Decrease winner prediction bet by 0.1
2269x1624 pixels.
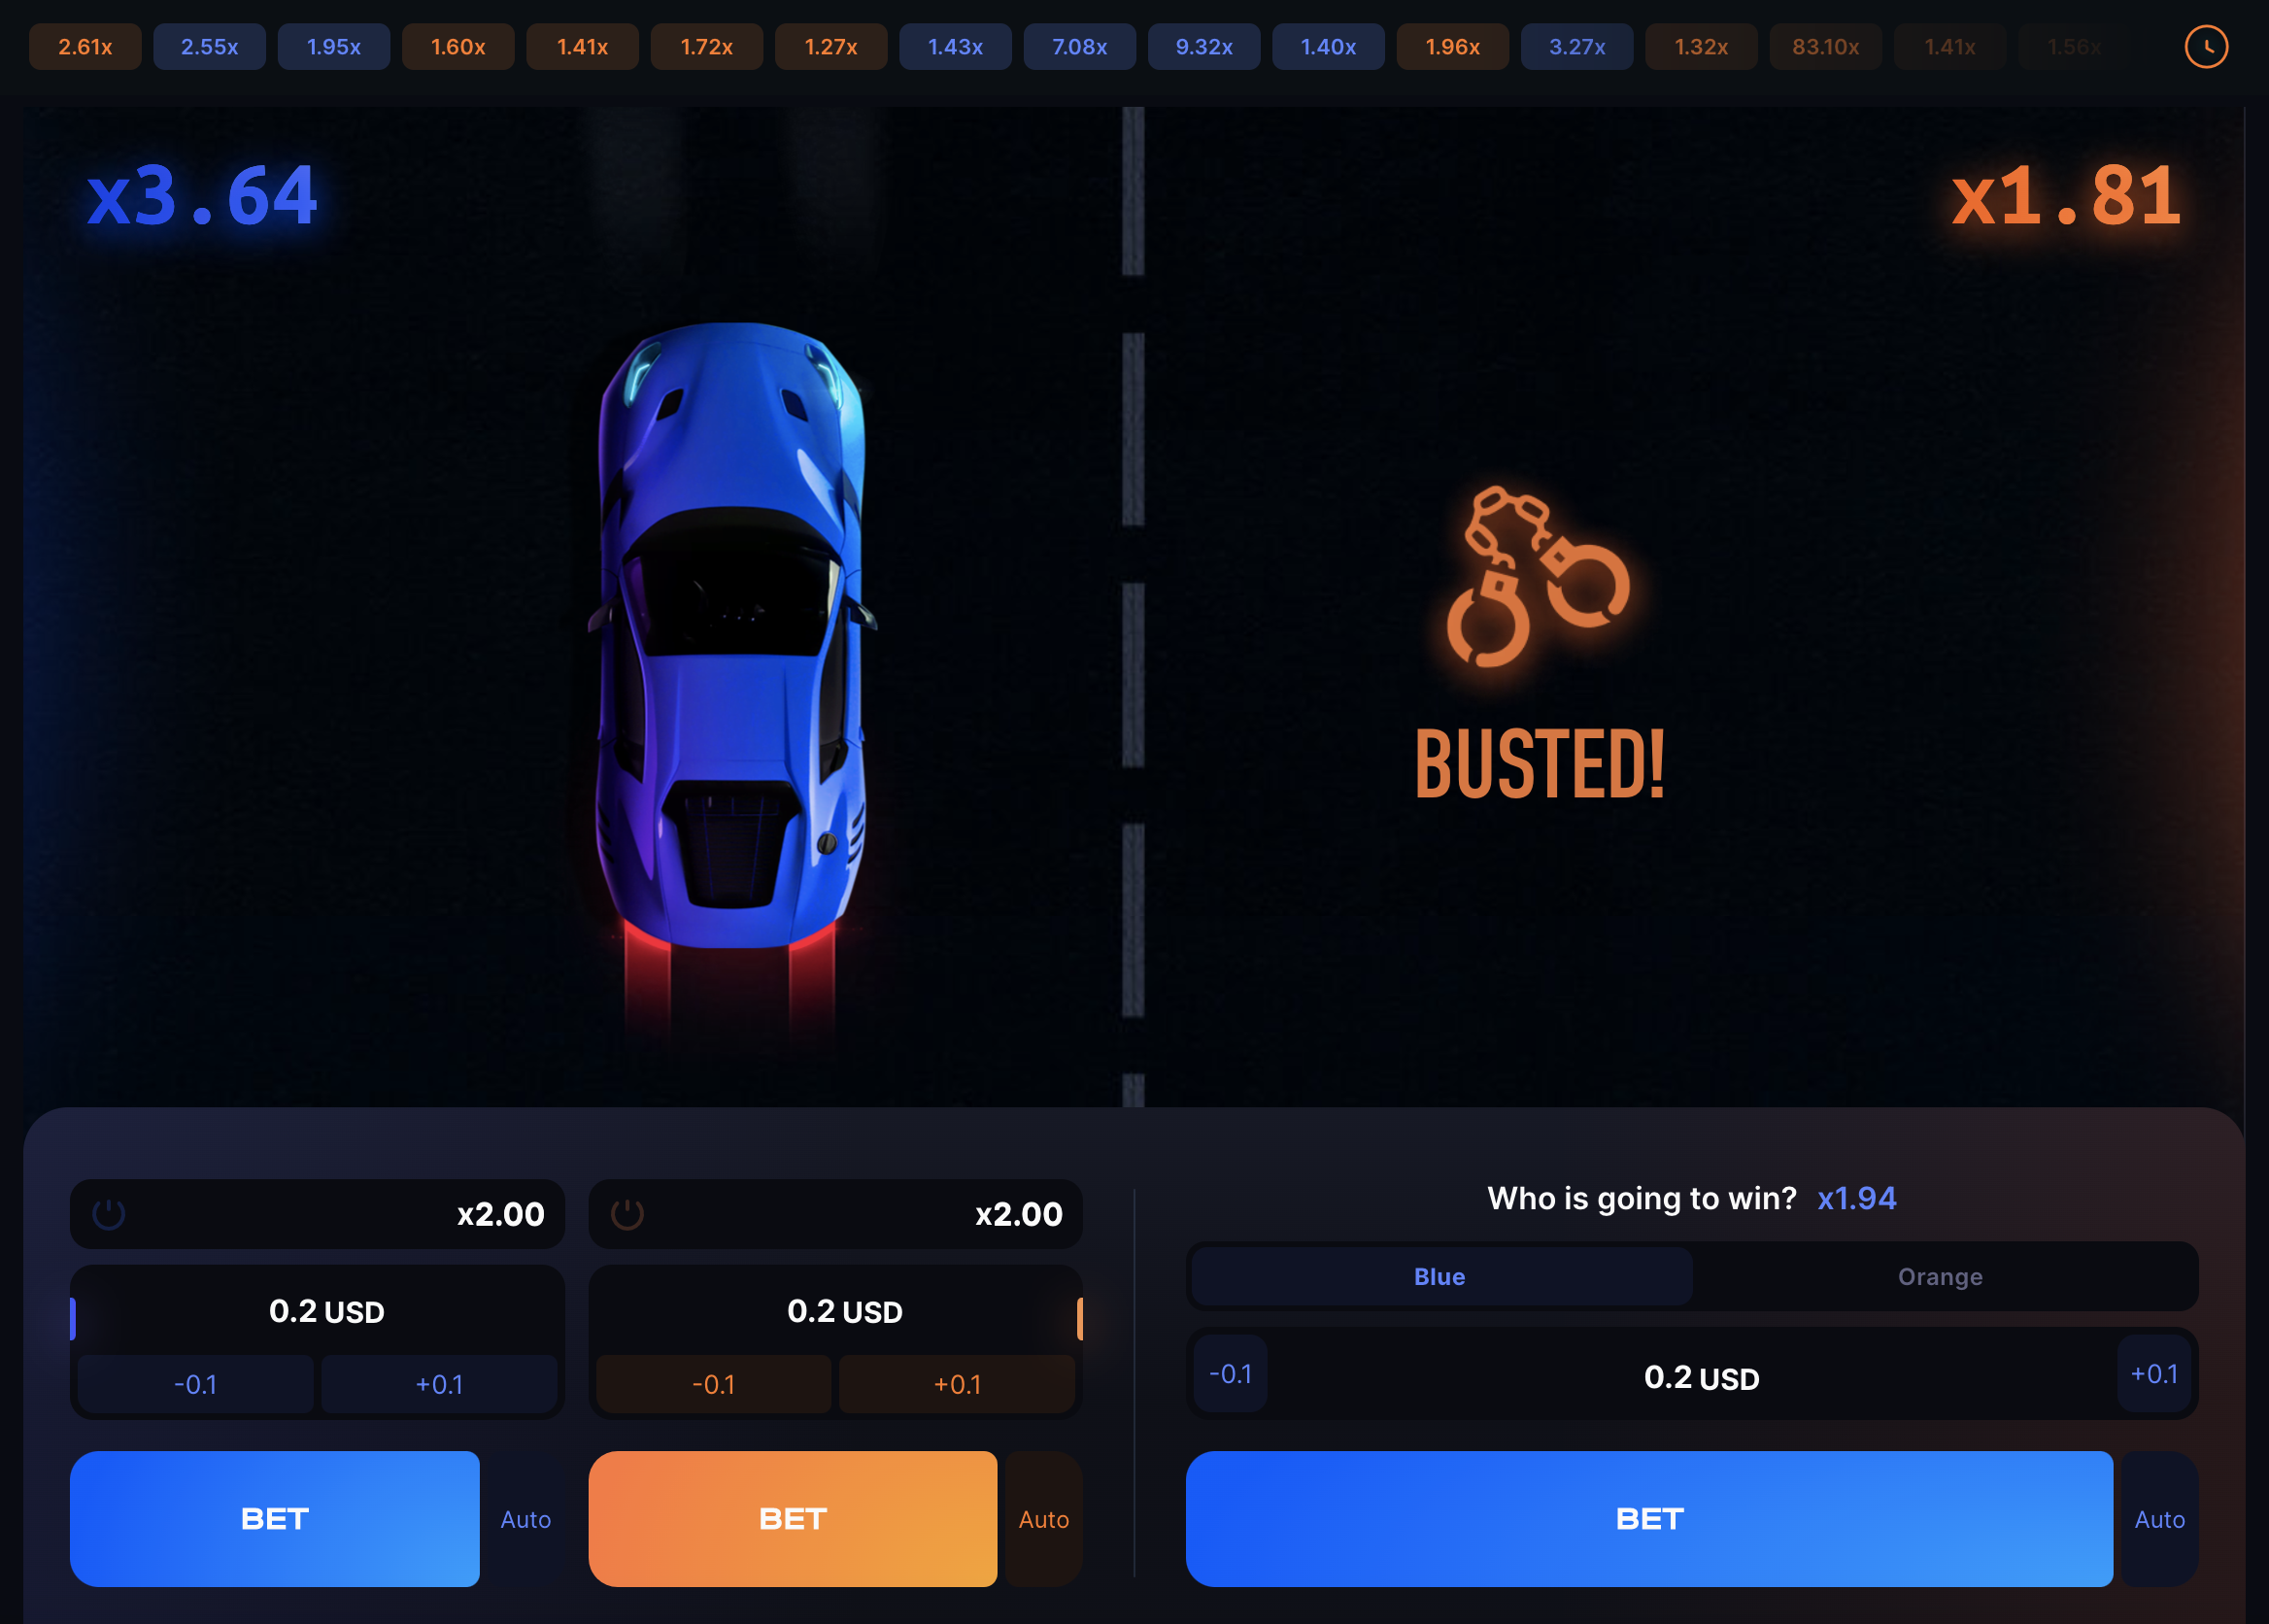(x=1230, y=1373)
